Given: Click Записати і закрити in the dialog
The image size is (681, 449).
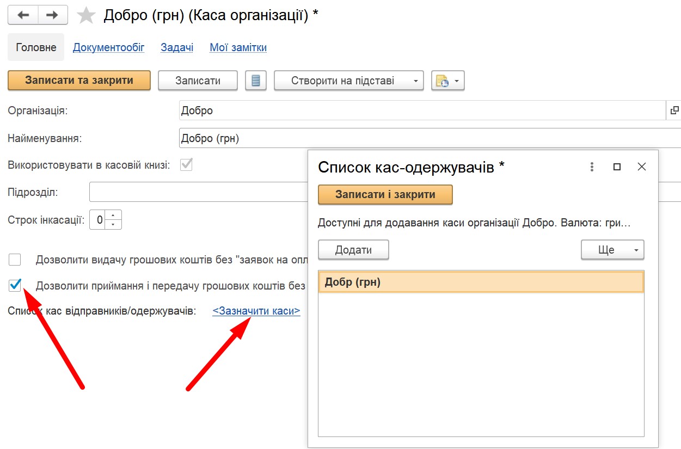Looking at the screenshot, I should point(385,195).
